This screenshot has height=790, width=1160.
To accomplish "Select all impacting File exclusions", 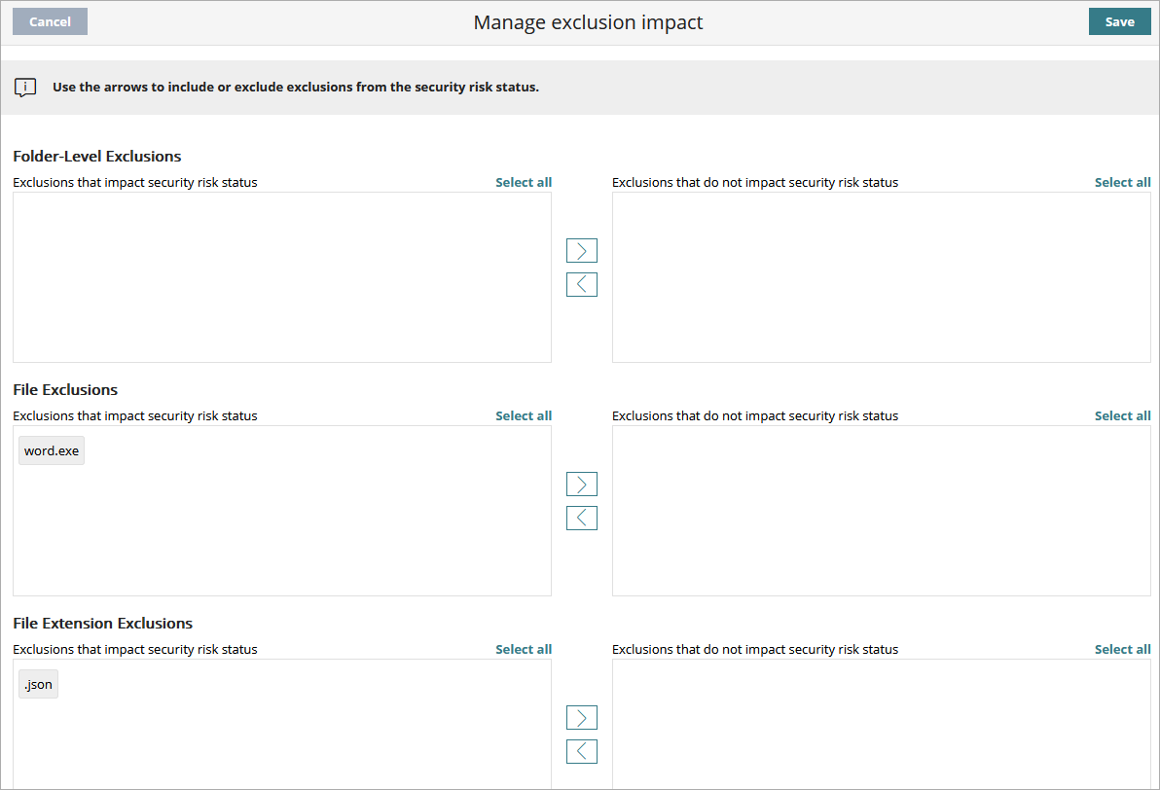I will [524, 415].
